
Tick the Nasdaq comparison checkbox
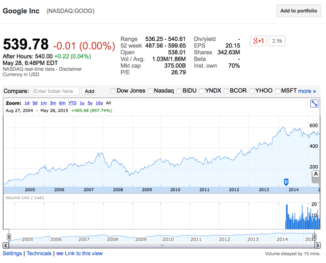pos(150,91)
